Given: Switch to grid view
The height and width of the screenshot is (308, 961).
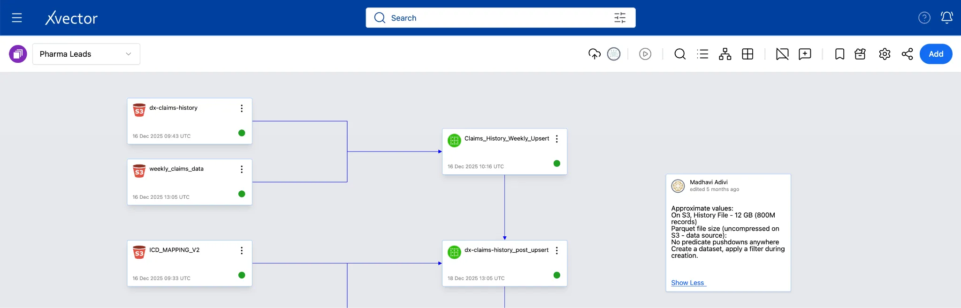Looking at the screenshot, I should [x=747, y=54].
